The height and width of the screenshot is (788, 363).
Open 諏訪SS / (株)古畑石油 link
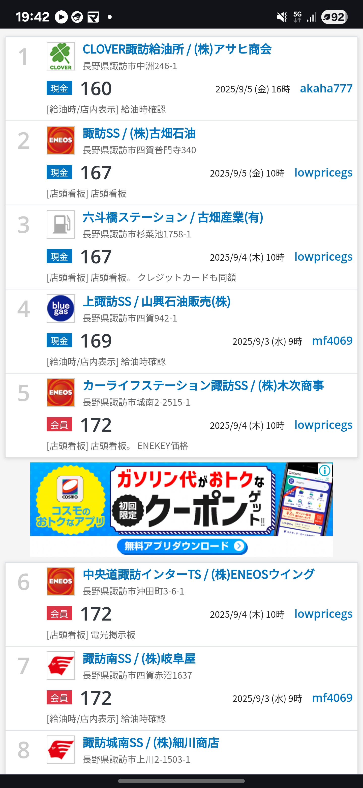coord(139,133)
